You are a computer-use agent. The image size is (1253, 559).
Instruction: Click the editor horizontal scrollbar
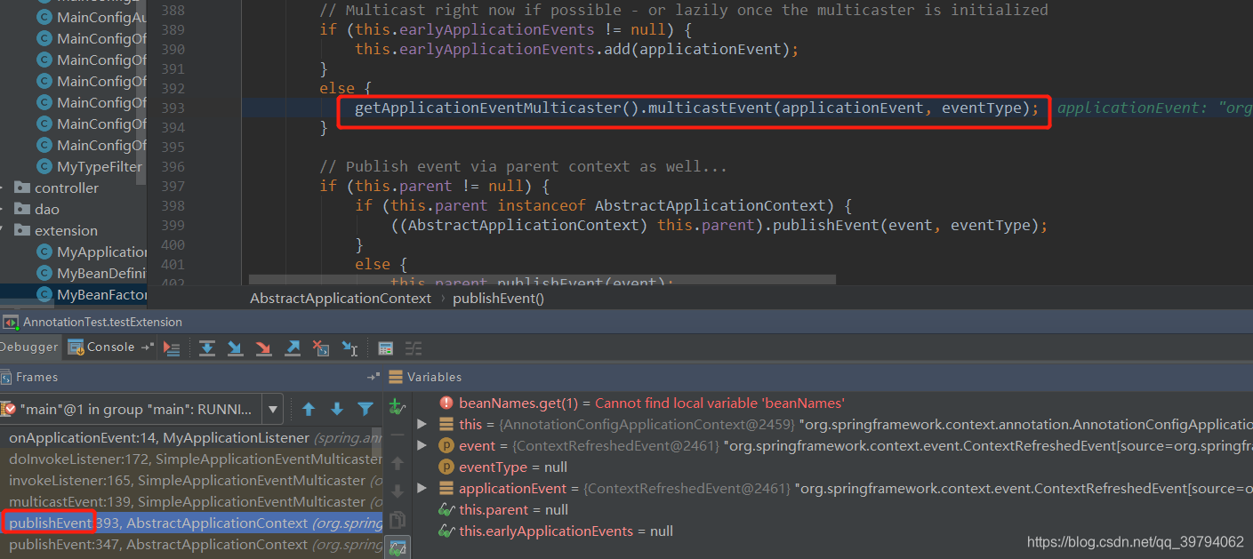[542, 280]
